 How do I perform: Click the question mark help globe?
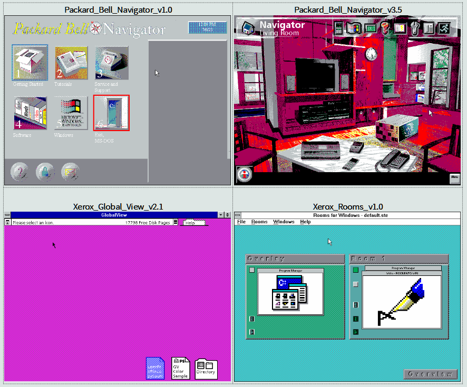coord(20,172)
